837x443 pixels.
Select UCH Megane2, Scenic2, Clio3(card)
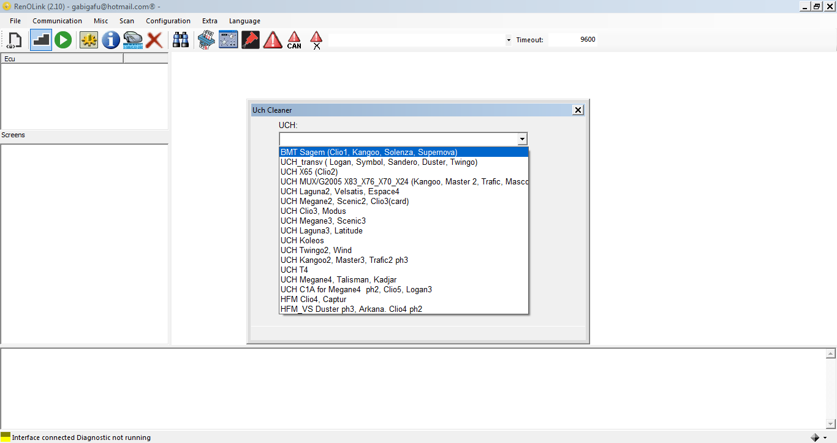[404, 201]
